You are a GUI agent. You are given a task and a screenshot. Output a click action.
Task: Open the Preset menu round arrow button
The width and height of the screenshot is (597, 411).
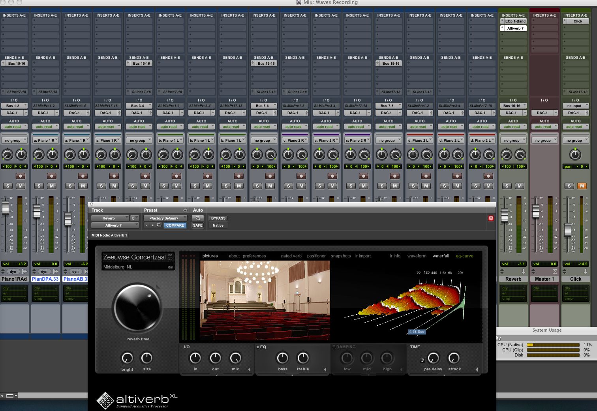(x=185, y=210)
